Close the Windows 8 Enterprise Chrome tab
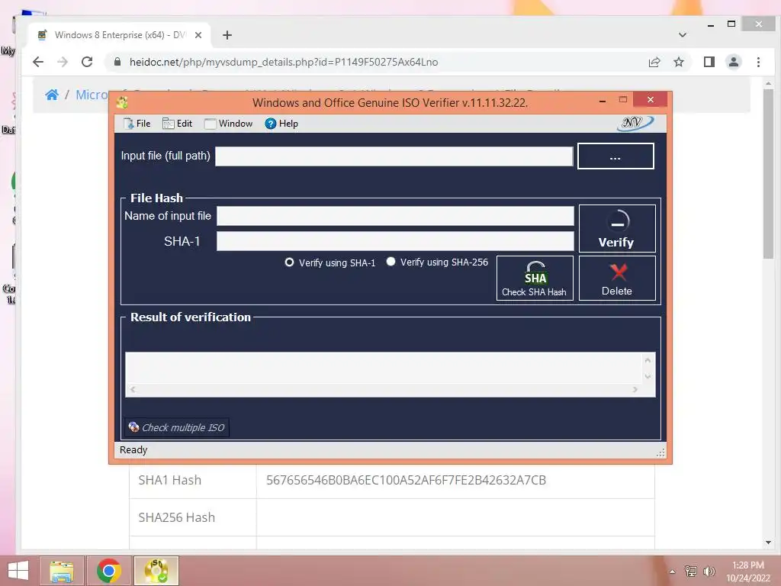Screen dimensions: 781x586 [x=198, y=35]
